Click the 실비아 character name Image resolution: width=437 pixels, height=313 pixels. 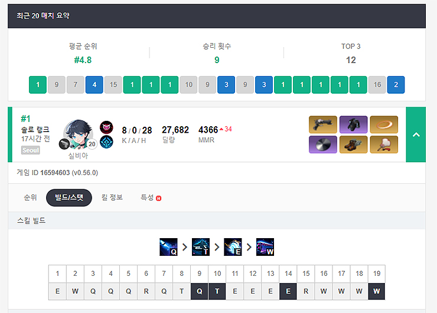click(x=78, y=156)
